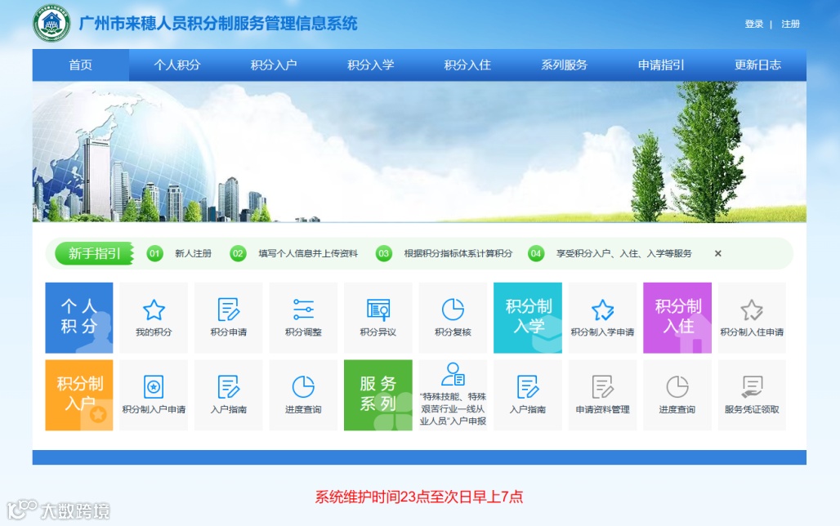Open the 积分制入户申请 badge icon
The height and width of the screenshot is (526, 840).
pyautogui.click(x=154, y=386)
